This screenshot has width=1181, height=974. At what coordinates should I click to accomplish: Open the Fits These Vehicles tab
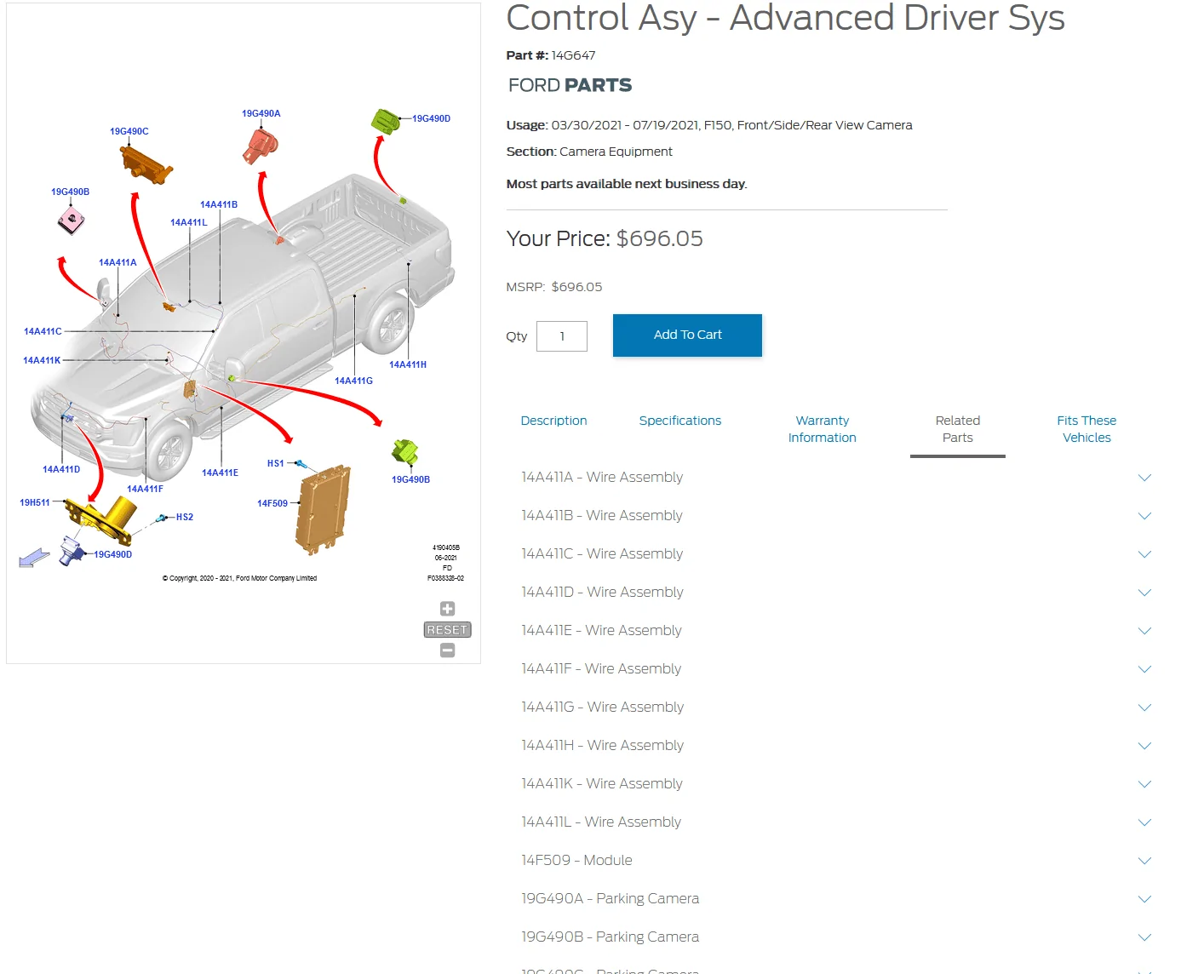1086,429
